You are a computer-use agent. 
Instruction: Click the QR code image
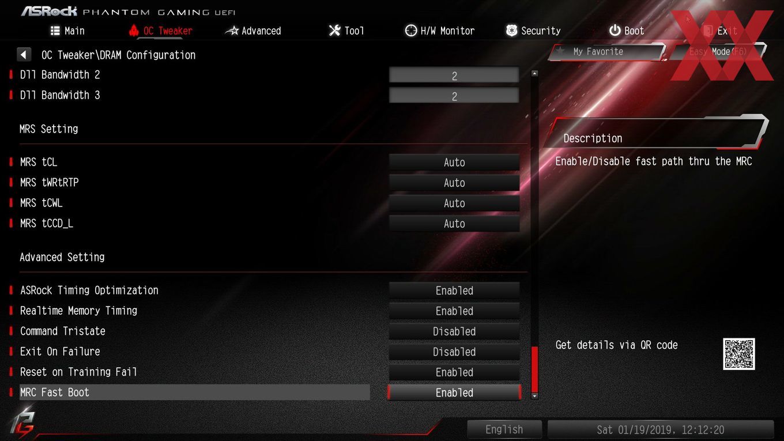click(x=739, y=354)
